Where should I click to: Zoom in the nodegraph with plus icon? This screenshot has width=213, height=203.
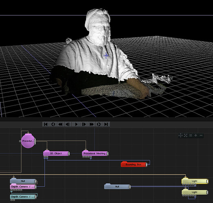tap(196, 135)
